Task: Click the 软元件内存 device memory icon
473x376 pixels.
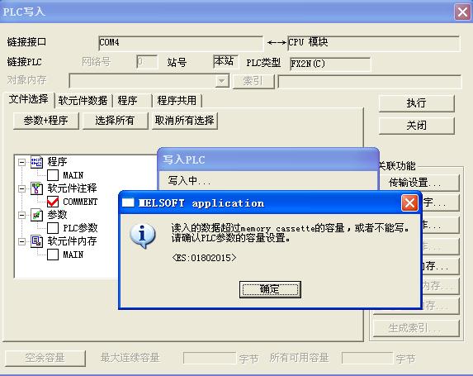Action: tap(36, 241)
